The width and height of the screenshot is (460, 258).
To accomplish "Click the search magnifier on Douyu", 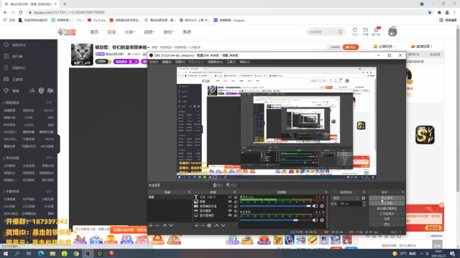I will pyautogui.click(x=340, y=32).
